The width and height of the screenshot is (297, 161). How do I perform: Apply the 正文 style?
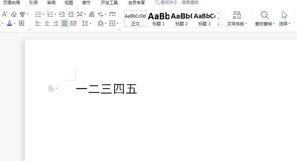pos(135,19)
